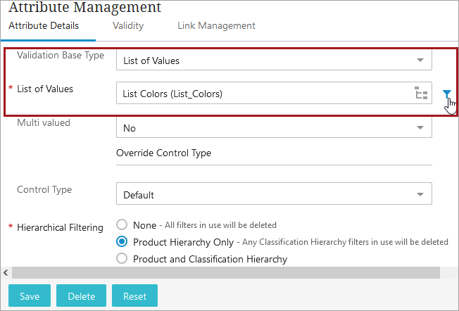The height and width of the screenshot is (311, 459).
Task: Click the List Colors input field
Action: 274,93
